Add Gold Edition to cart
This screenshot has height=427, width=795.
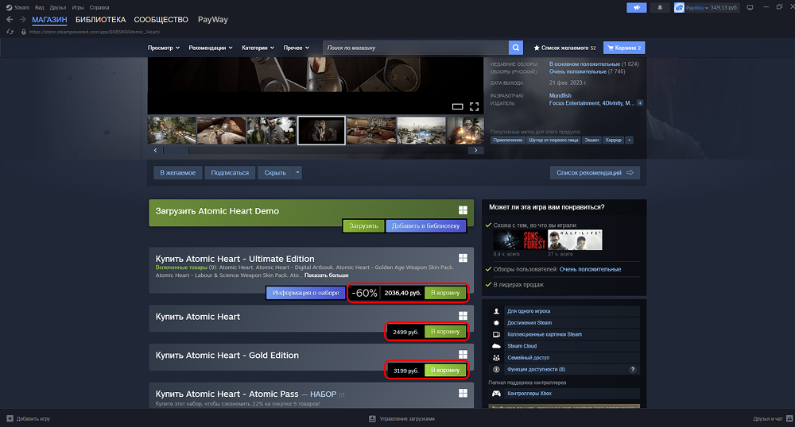pyautogui.click(x=445, y=371)
